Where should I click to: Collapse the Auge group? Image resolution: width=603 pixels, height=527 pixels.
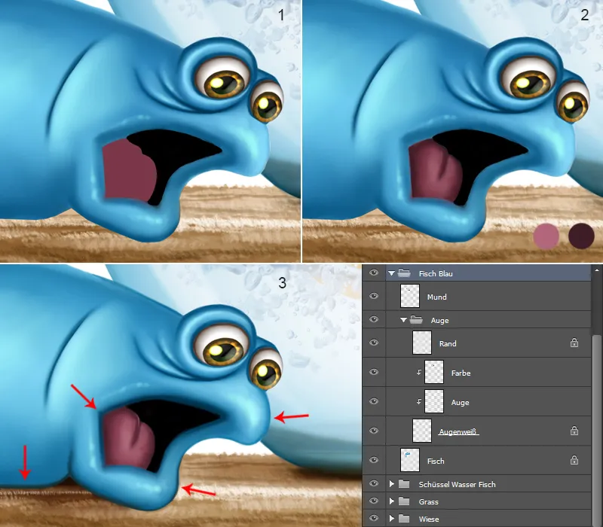pyautogui.click(x=403, y=320)
